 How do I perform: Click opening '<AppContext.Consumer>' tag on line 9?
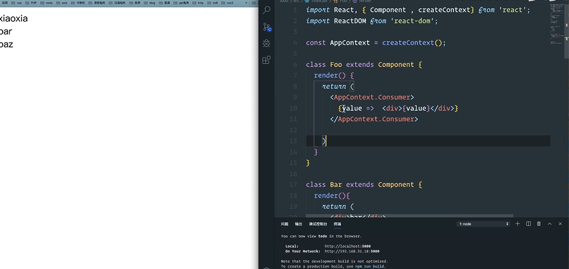tap(372, 97)
